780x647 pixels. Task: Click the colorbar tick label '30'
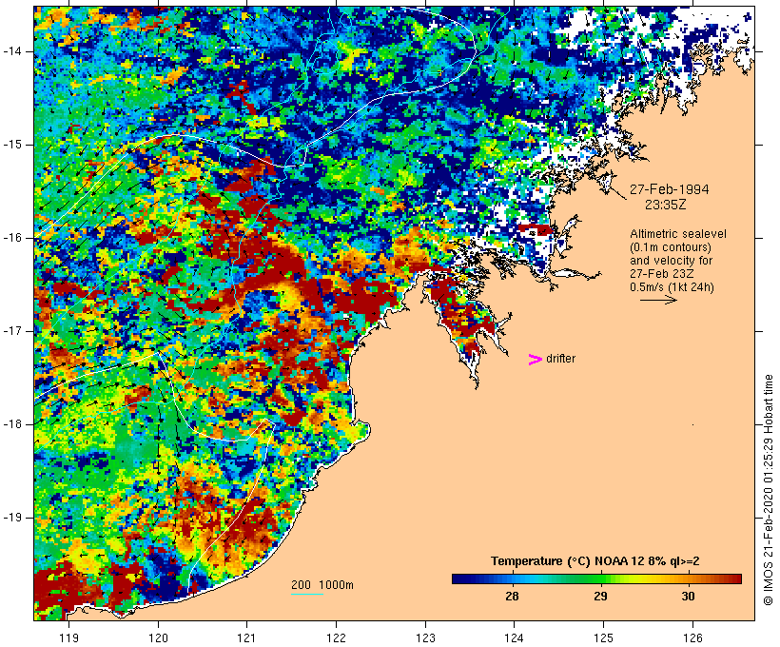[x=688, y=597]
